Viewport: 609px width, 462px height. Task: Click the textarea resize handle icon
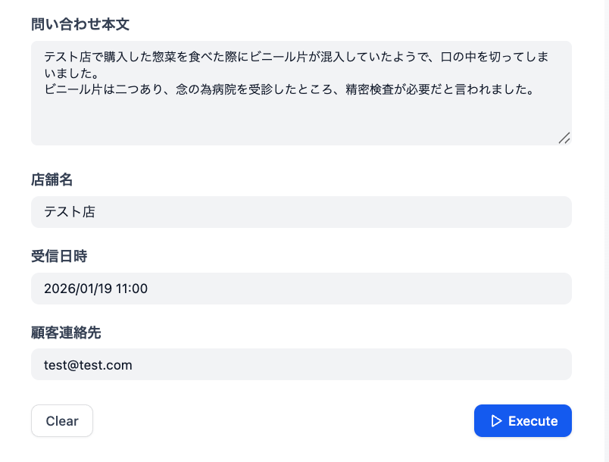[564, 138]
